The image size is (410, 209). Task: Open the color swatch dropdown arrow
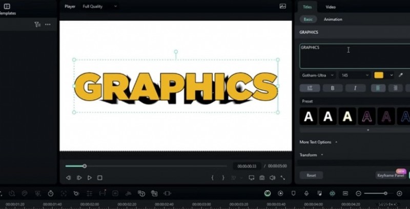392,75
